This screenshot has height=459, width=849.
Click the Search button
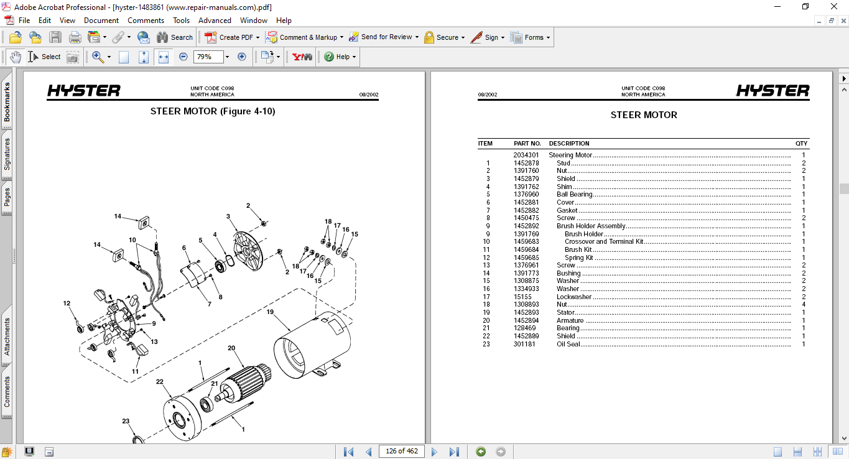(x=175, y=37)
